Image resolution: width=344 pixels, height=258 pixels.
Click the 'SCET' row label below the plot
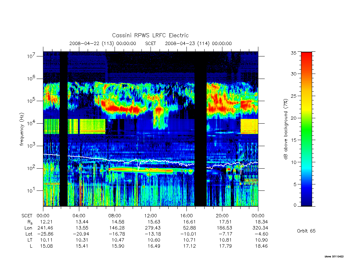click(x=27, y=216)
